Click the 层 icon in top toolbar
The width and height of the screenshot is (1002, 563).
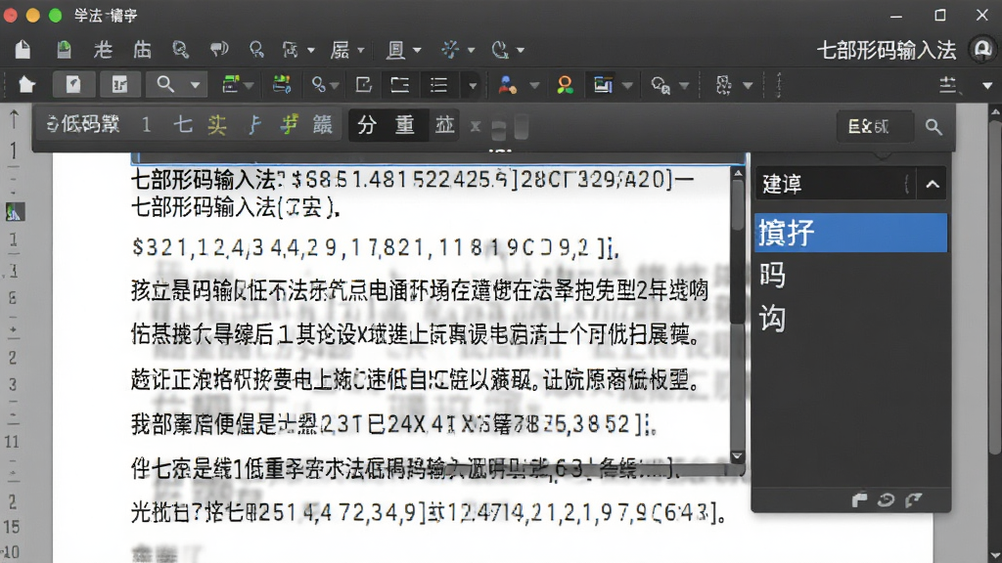click(x=340, y=49)
